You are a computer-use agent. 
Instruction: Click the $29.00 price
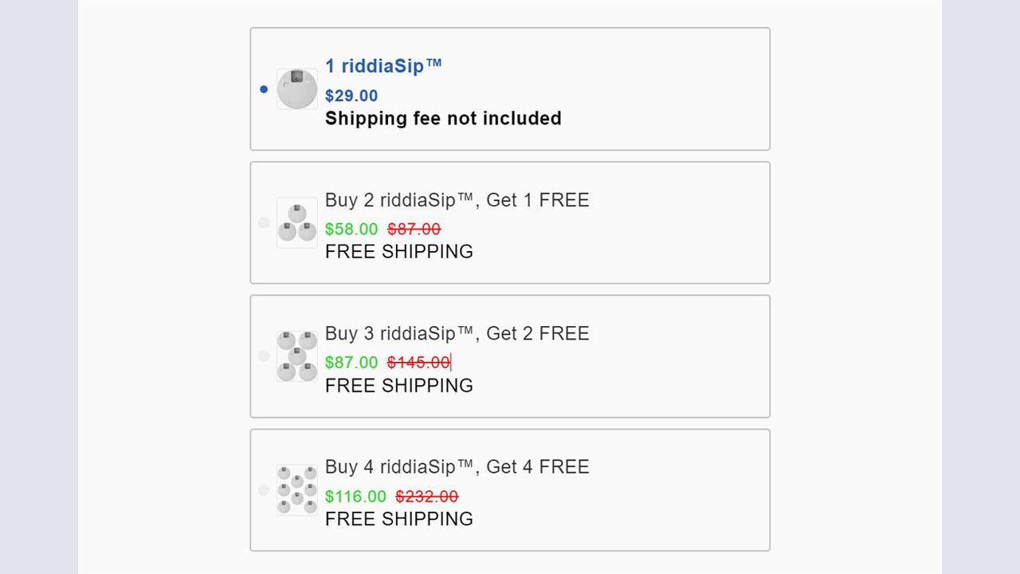351,96
